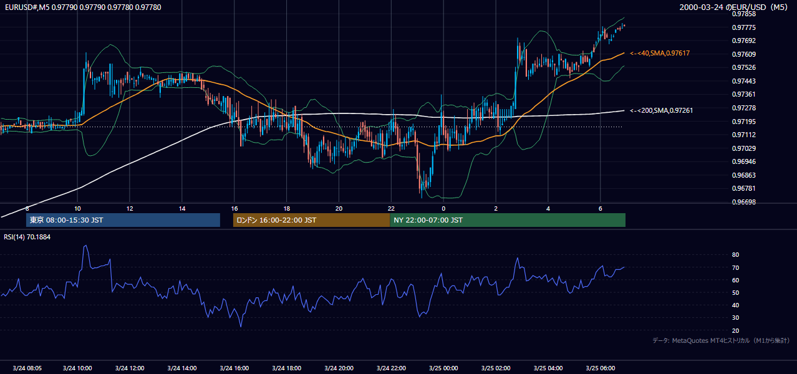This screenshot has width=797, height=374.
Task: Click the 0.97526 price axis label
Action: [x=744, y=67]
